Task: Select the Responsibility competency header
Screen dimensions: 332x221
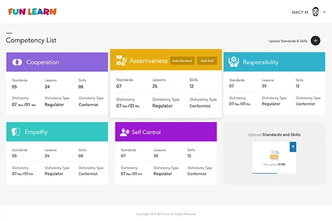Action: [x=274, y=62]
